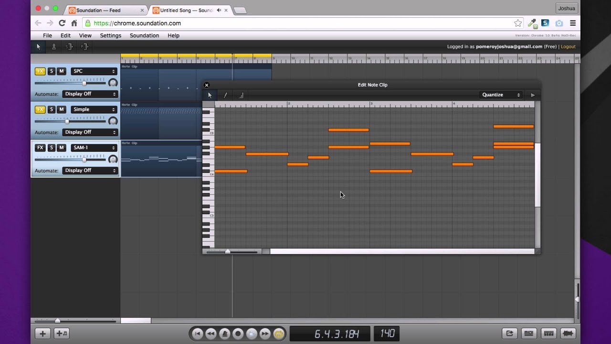
Task: Jump to song start transport button
Action: [197, 333]
